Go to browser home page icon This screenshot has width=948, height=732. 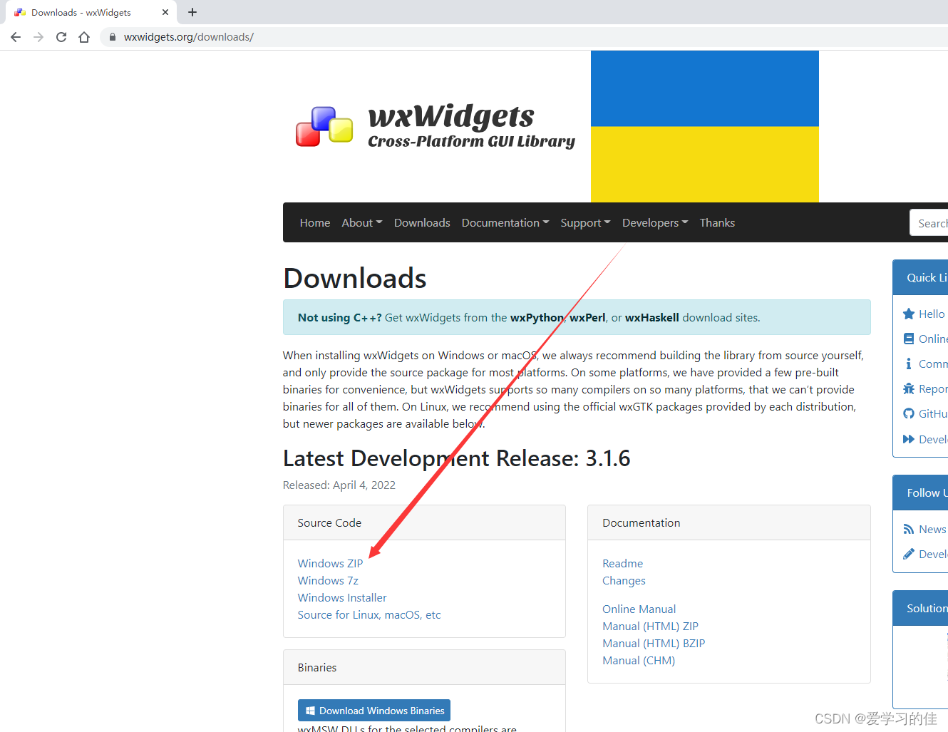point(84,37)
